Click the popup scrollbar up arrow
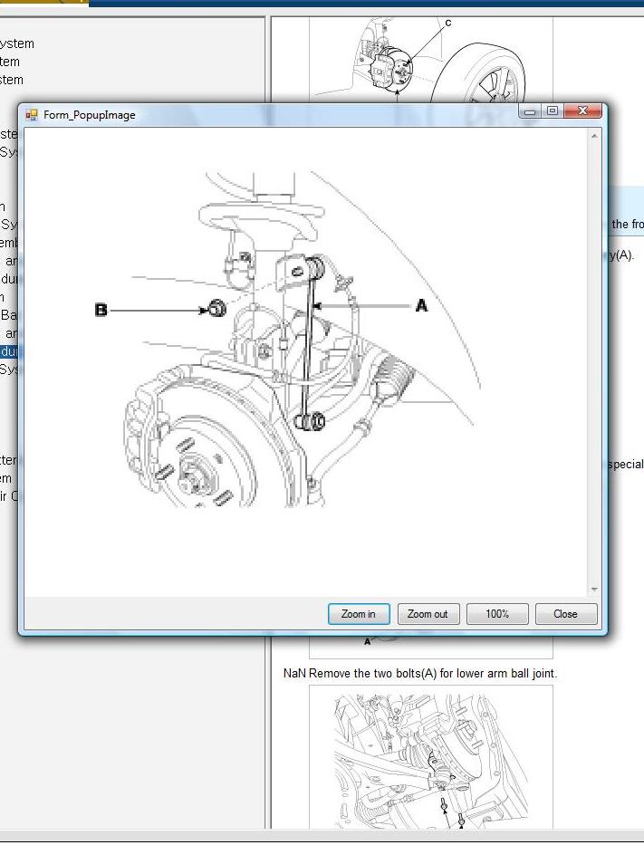The height and width of the screenshot is (845, 644). [594, 136]
